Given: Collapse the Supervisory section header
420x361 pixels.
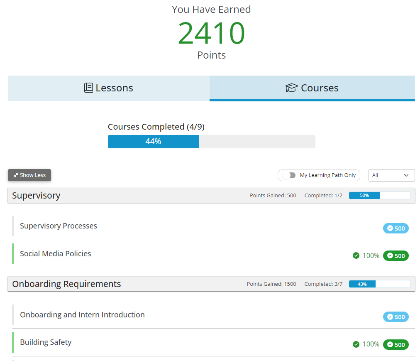Looking at the screenshot, I should pyautogui.click(x=211, y=196).
